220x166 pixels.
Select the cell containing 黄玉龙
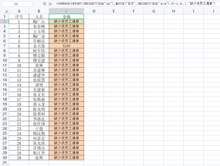point(39,104)
